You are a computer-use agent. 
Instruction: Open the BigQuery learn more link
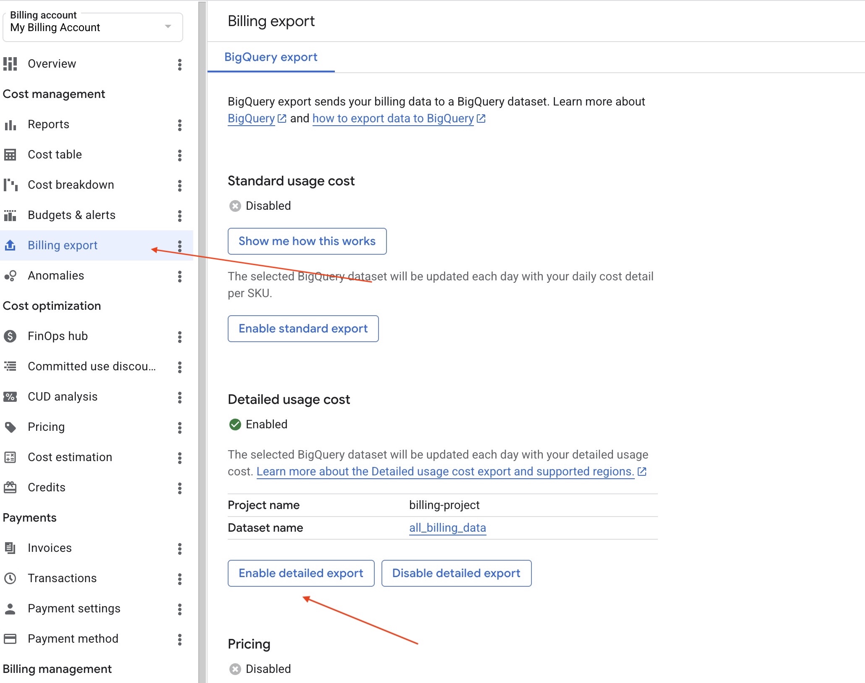[257, 119]
